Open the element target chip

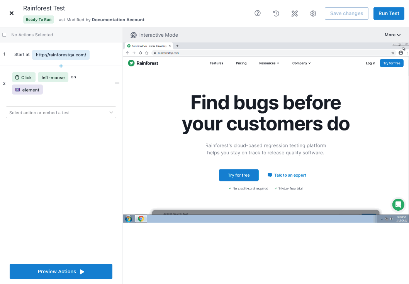click(x=27, y=90)
